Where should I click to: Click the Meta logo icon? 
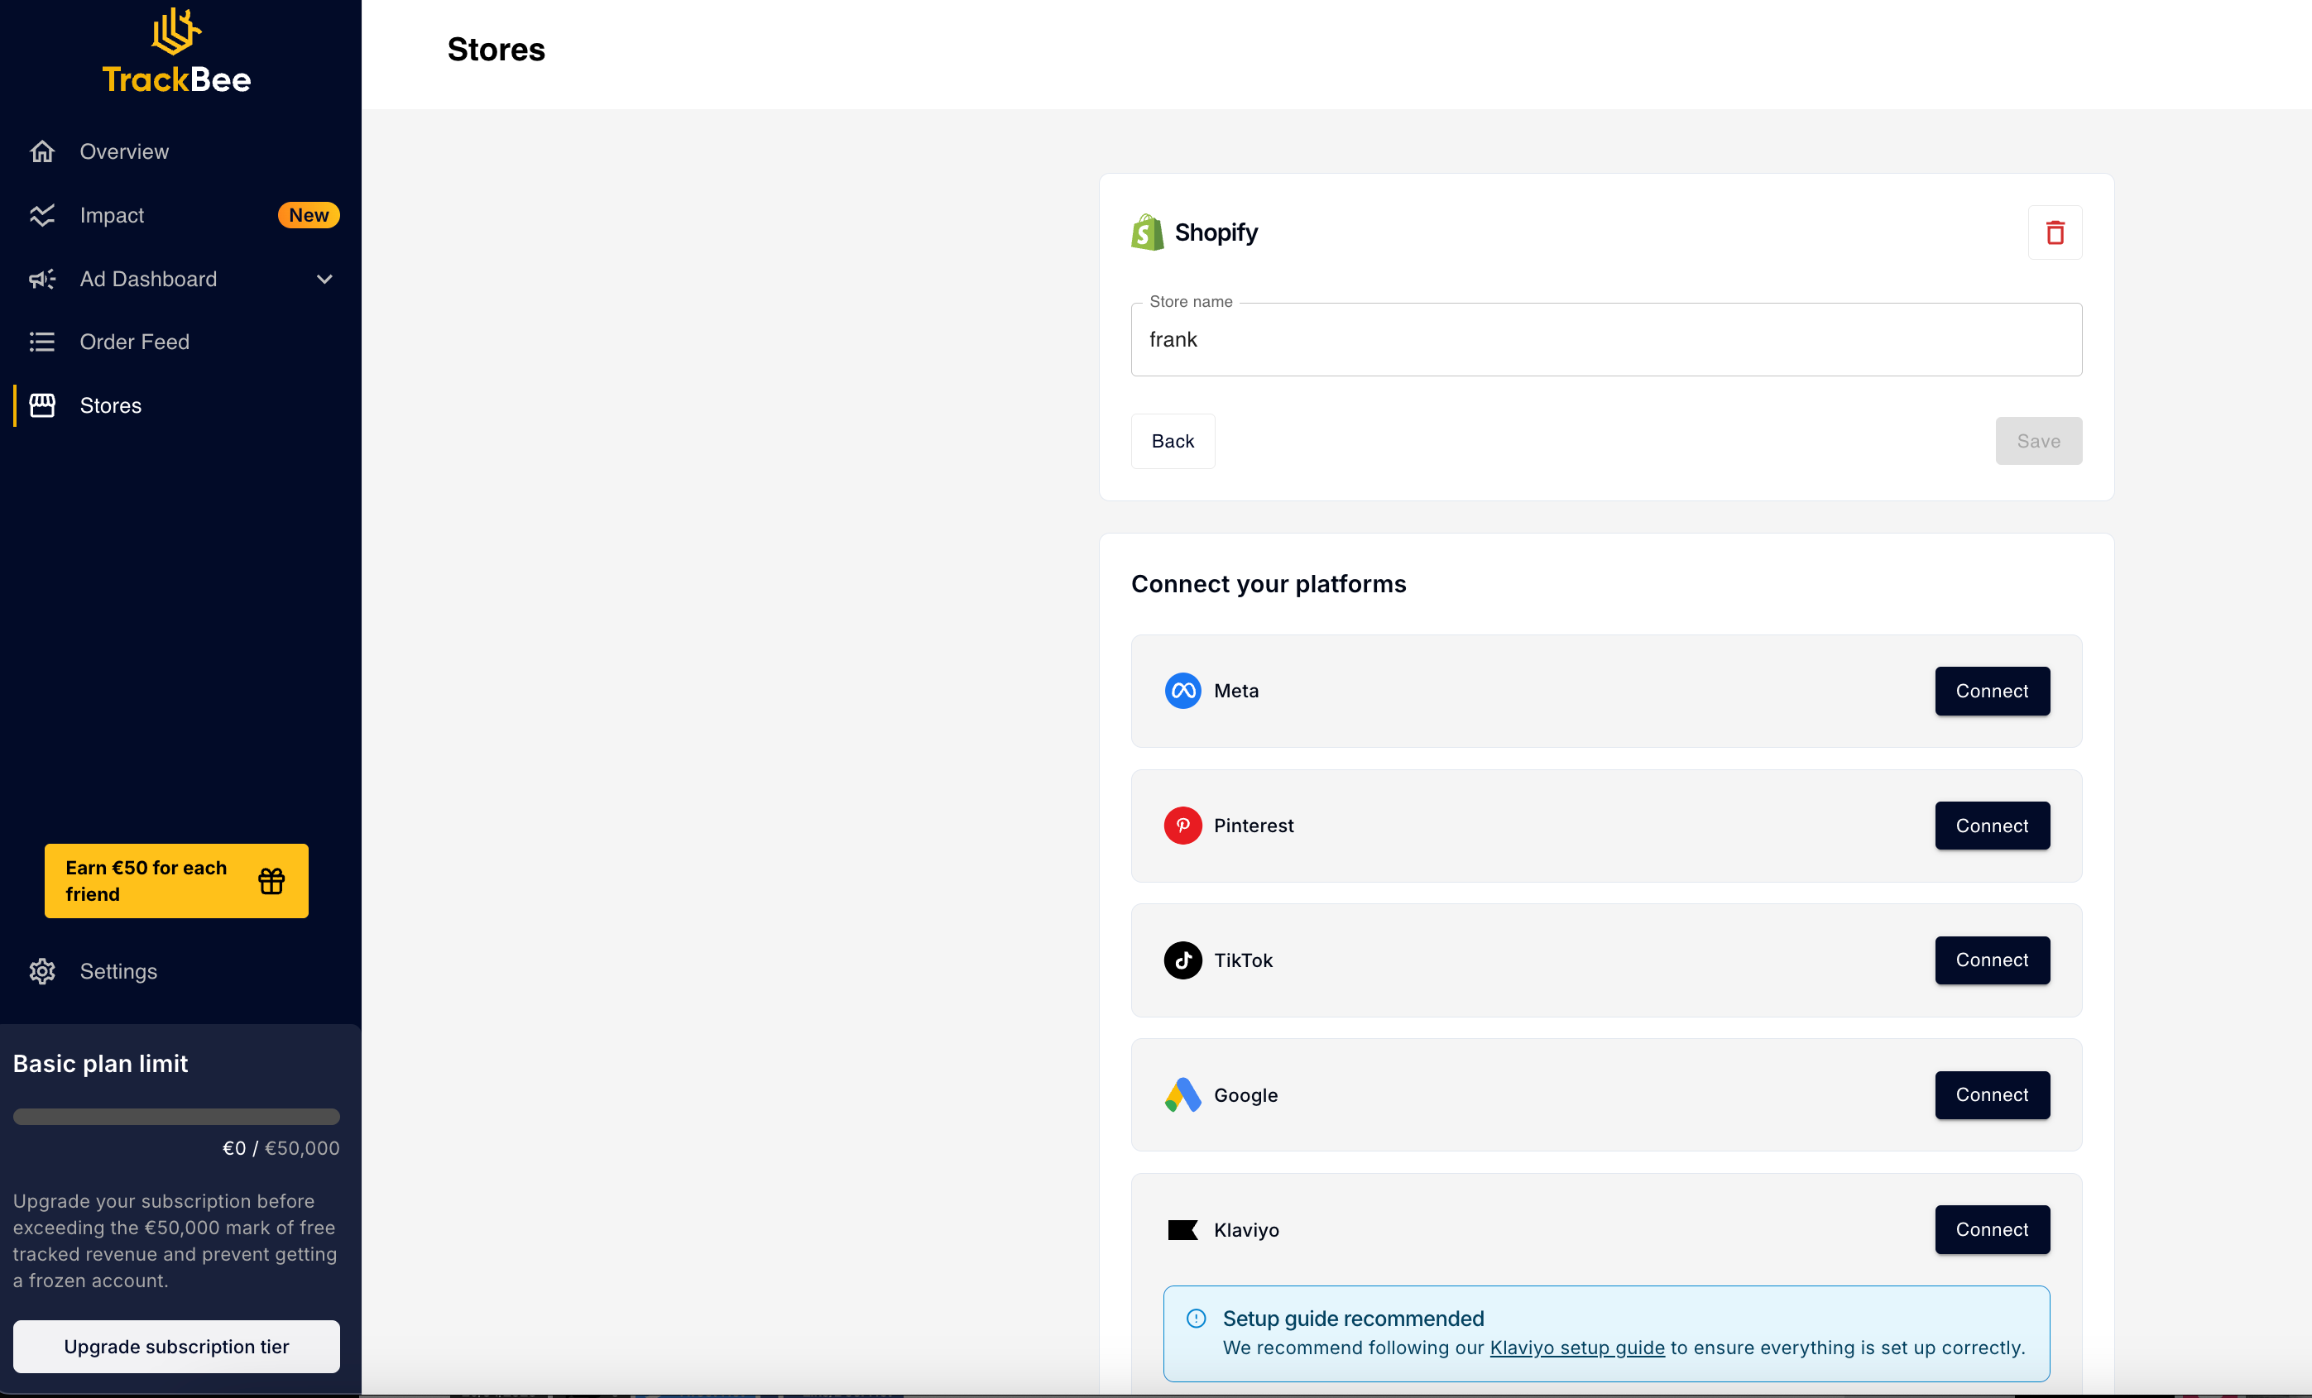tap(1182, 691)
